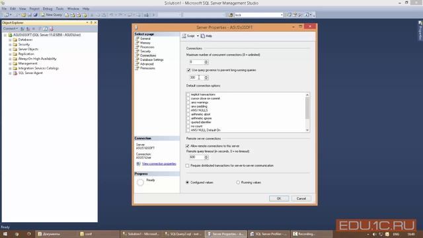
Task: Expand the Management tree node
Action: 10,63
